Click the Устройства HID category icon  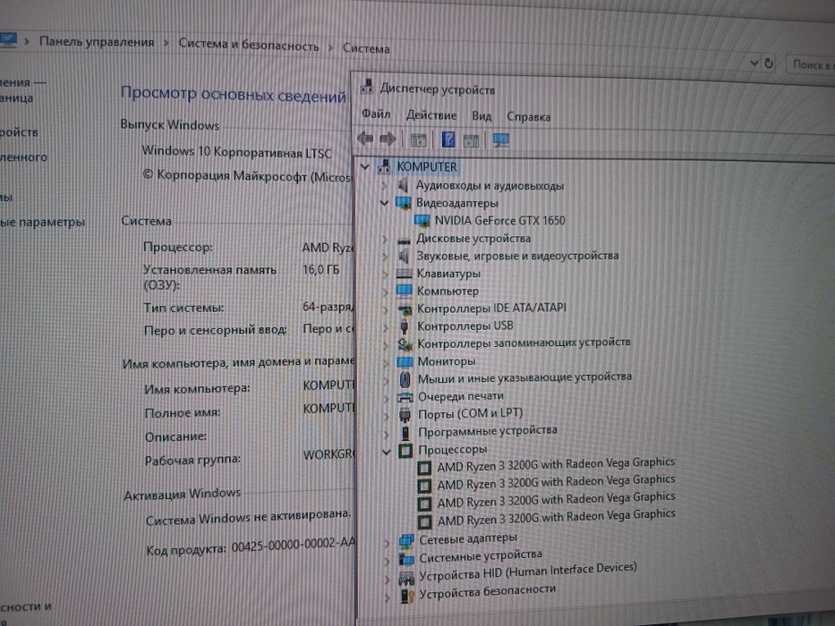tap(407, 578)
